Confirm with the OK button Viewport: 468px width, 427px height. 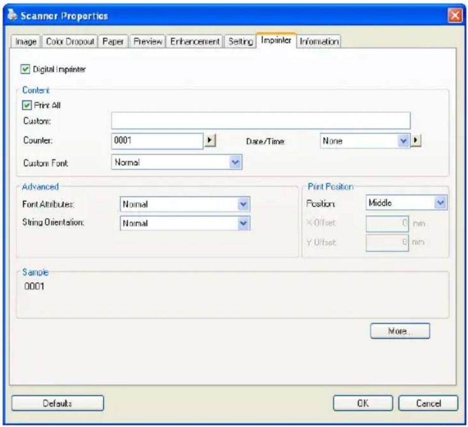(x=363, y=403)
